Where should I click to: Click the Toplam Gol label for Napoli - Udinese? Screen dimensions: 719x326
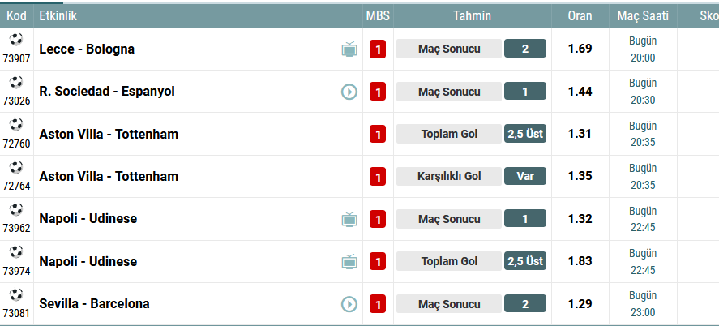(x=449, y=261)
